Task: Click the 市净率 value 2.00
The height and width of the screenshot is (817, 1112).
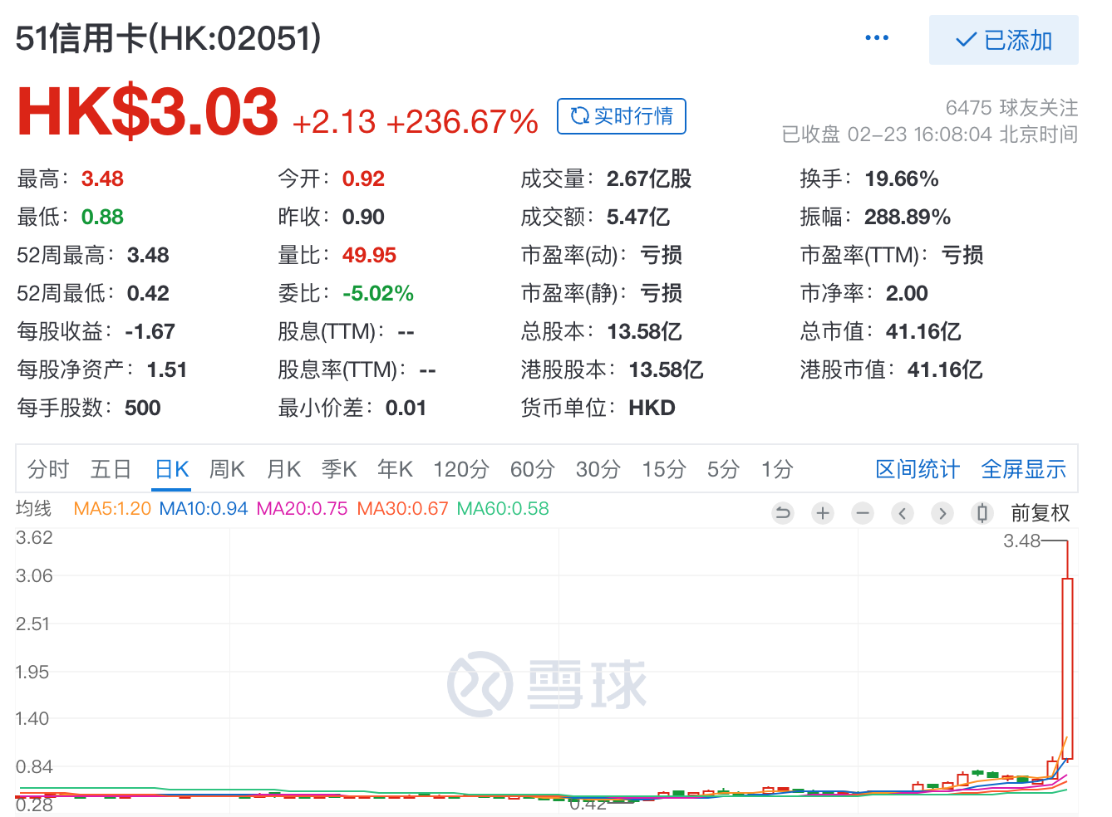Action: coord(907,293)
